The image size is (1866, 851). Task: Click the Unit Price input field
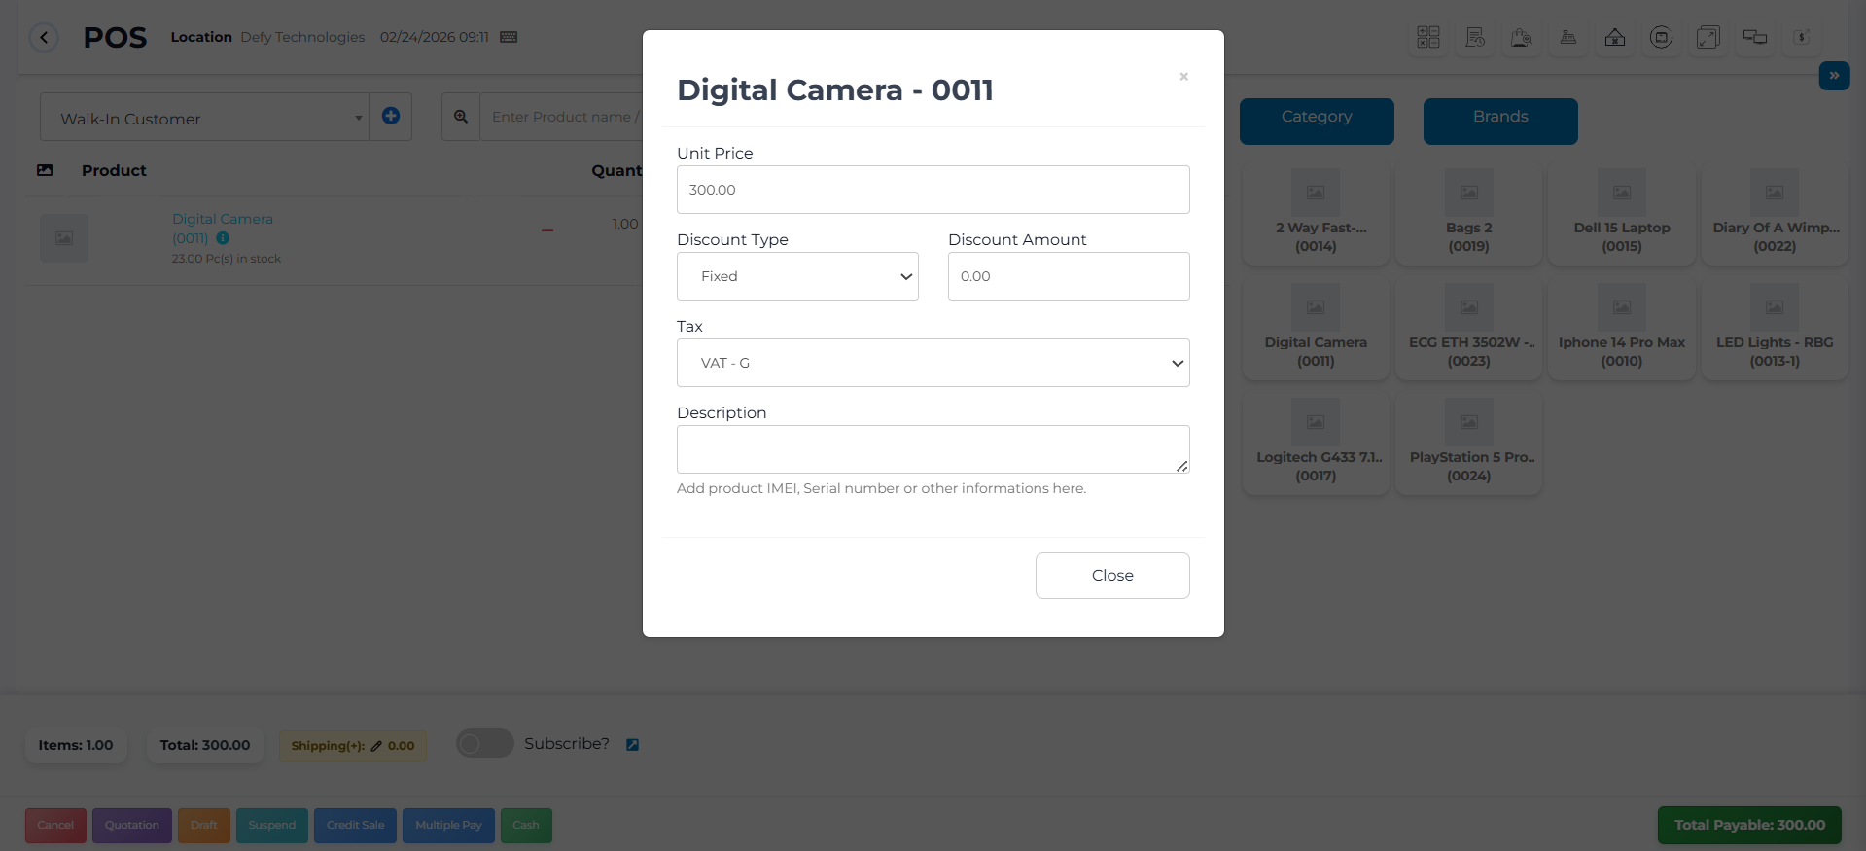click(933, 190)
